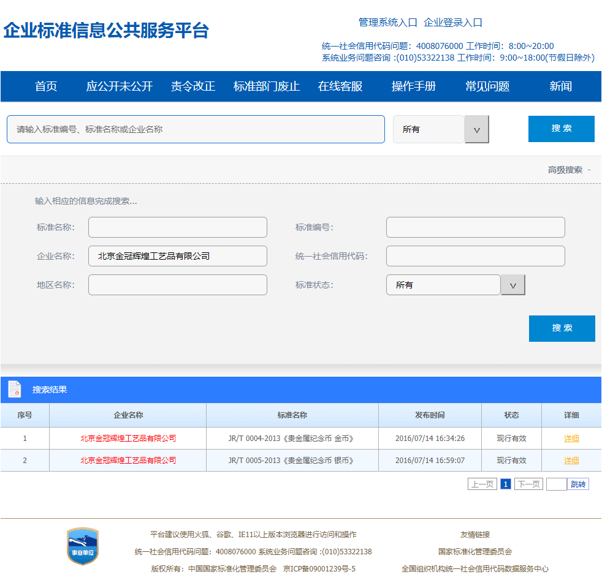Open the 操作手册 navigation item

(x=414, y=86)
